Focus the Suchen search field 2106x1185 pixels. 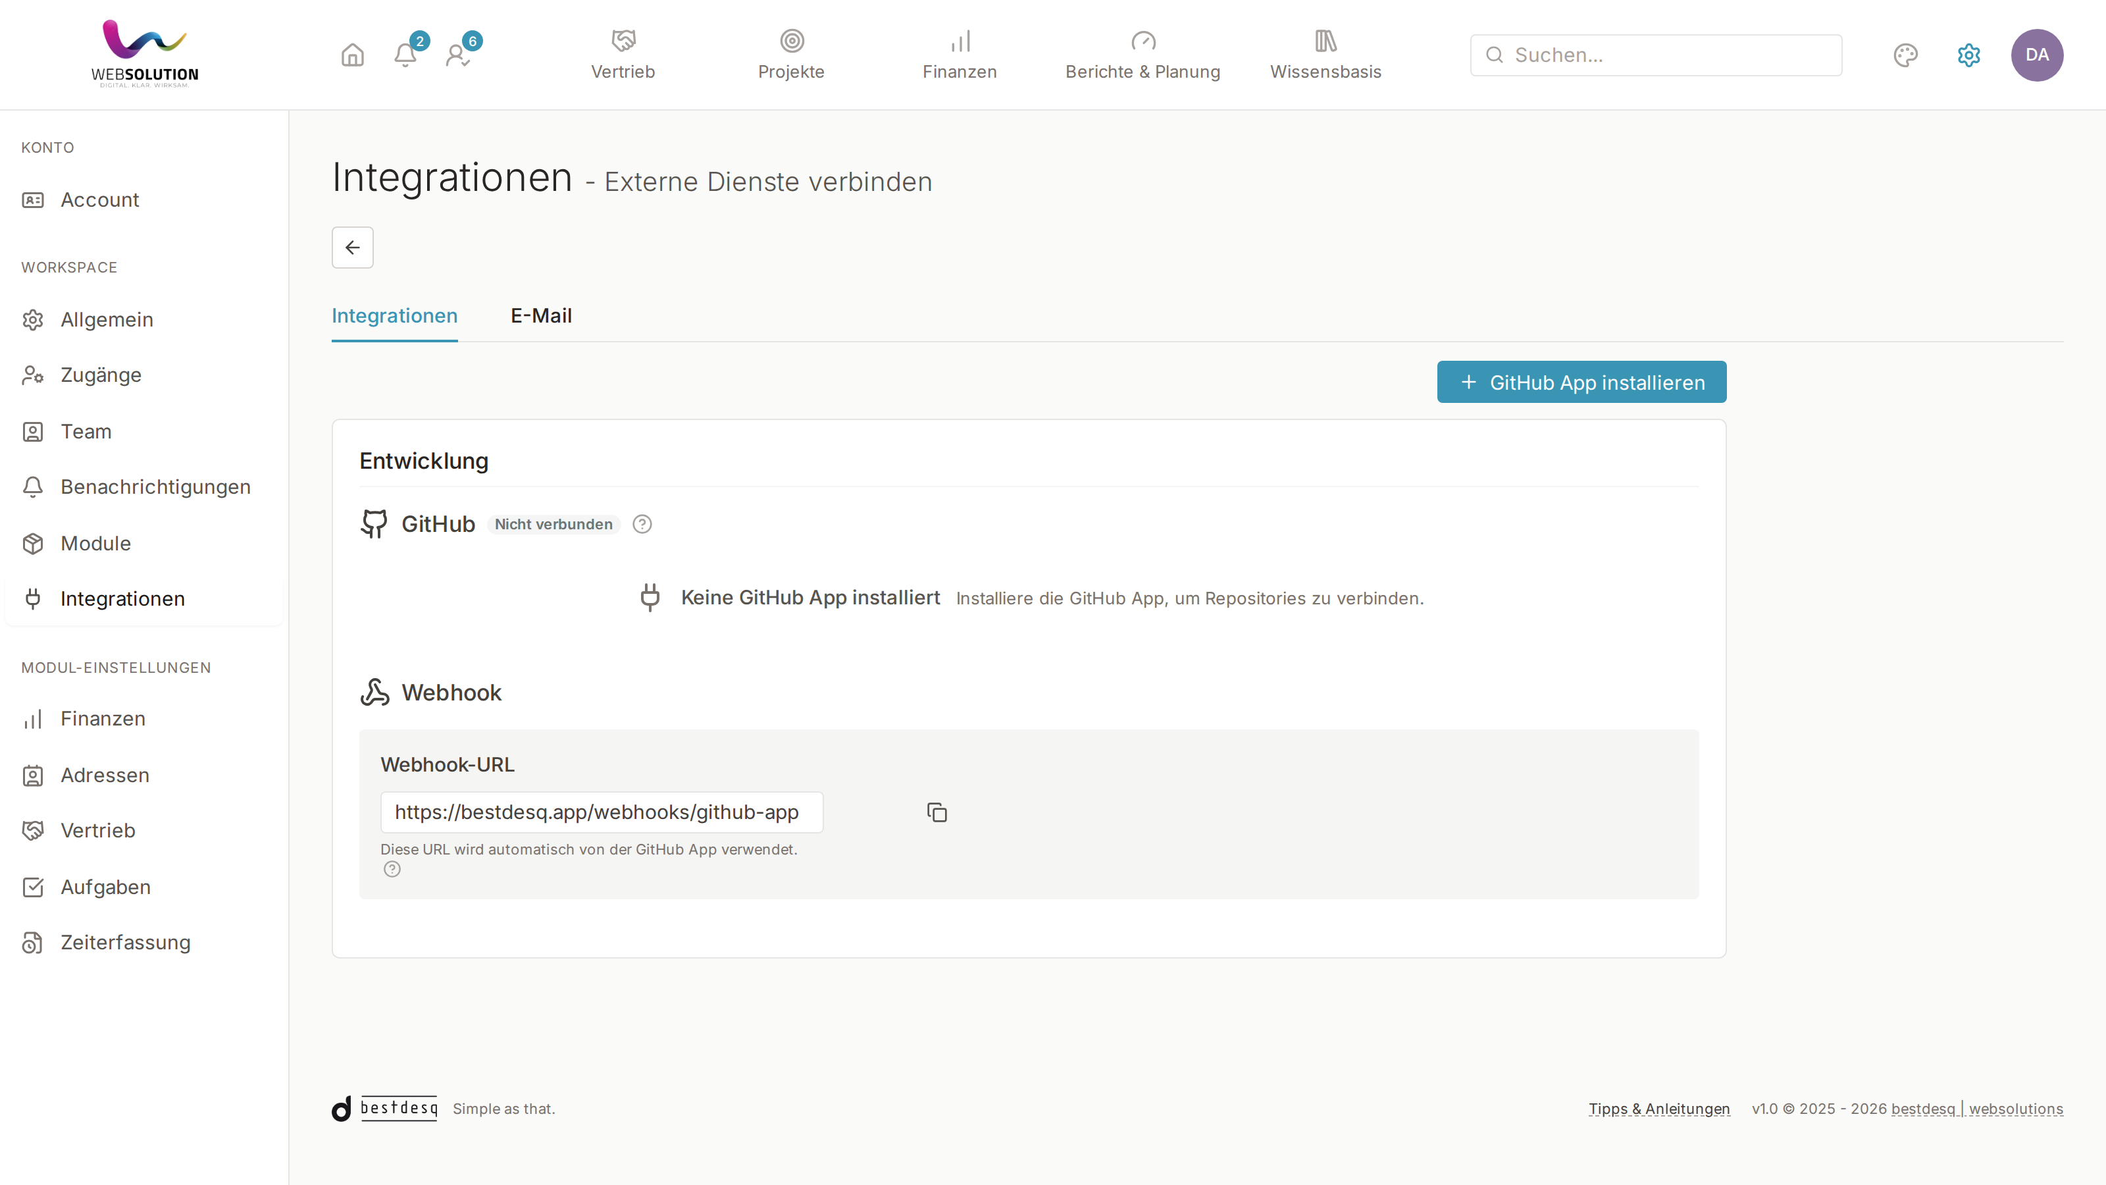point(1656,55)
